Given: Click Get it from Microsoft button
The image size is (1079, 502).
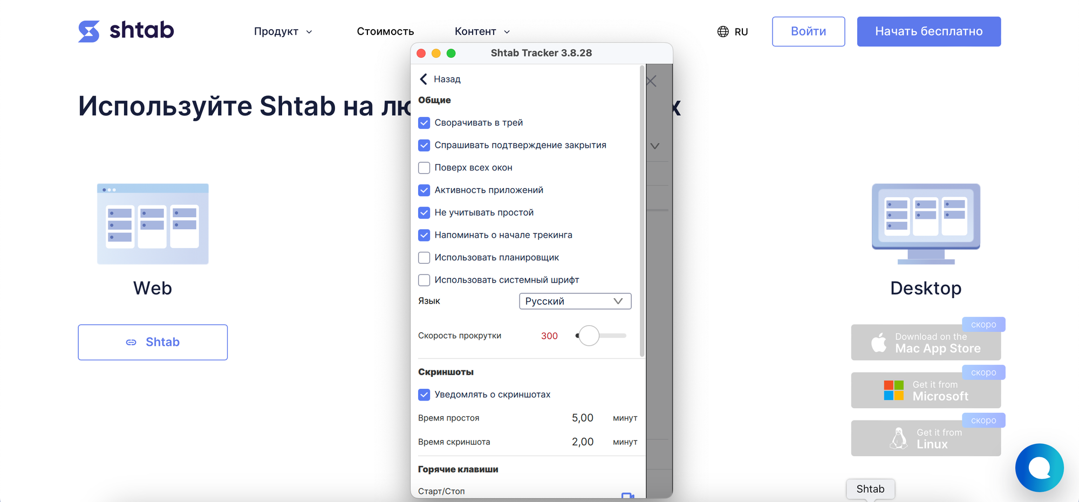Looking at the screenshot, I should 926,390.
